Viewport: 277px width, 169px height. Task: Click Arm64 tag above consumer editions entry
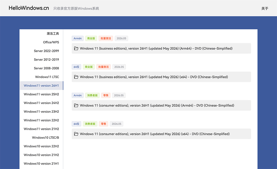[x=78, y=95]
